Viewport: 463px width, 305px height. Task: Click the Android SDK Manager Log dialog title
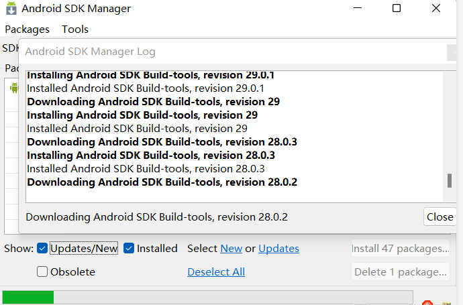90,52
